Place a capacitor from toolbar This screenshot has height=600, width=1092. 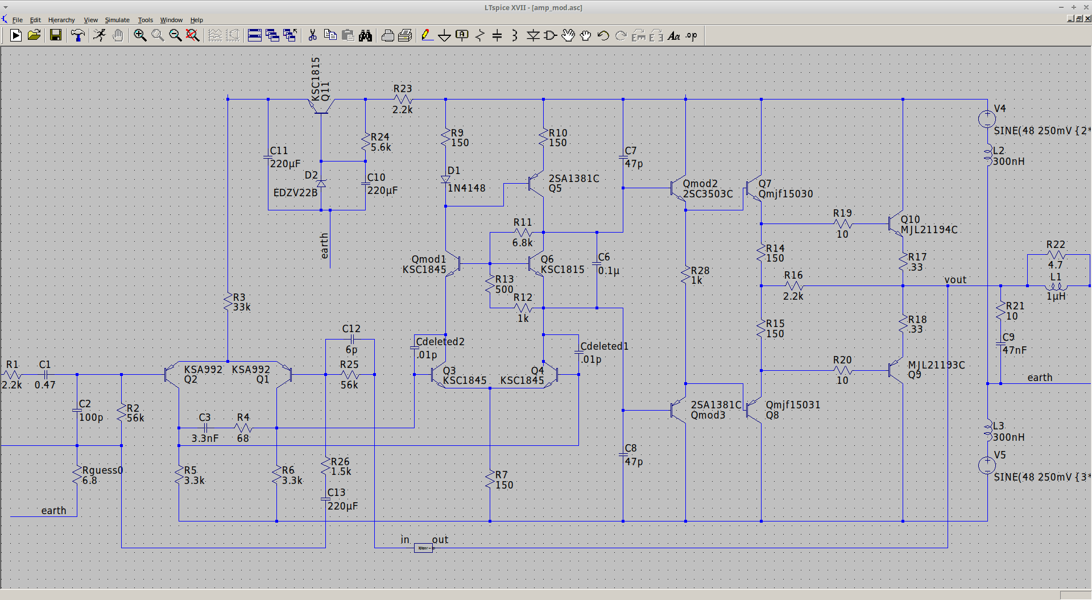pos(497,36)
